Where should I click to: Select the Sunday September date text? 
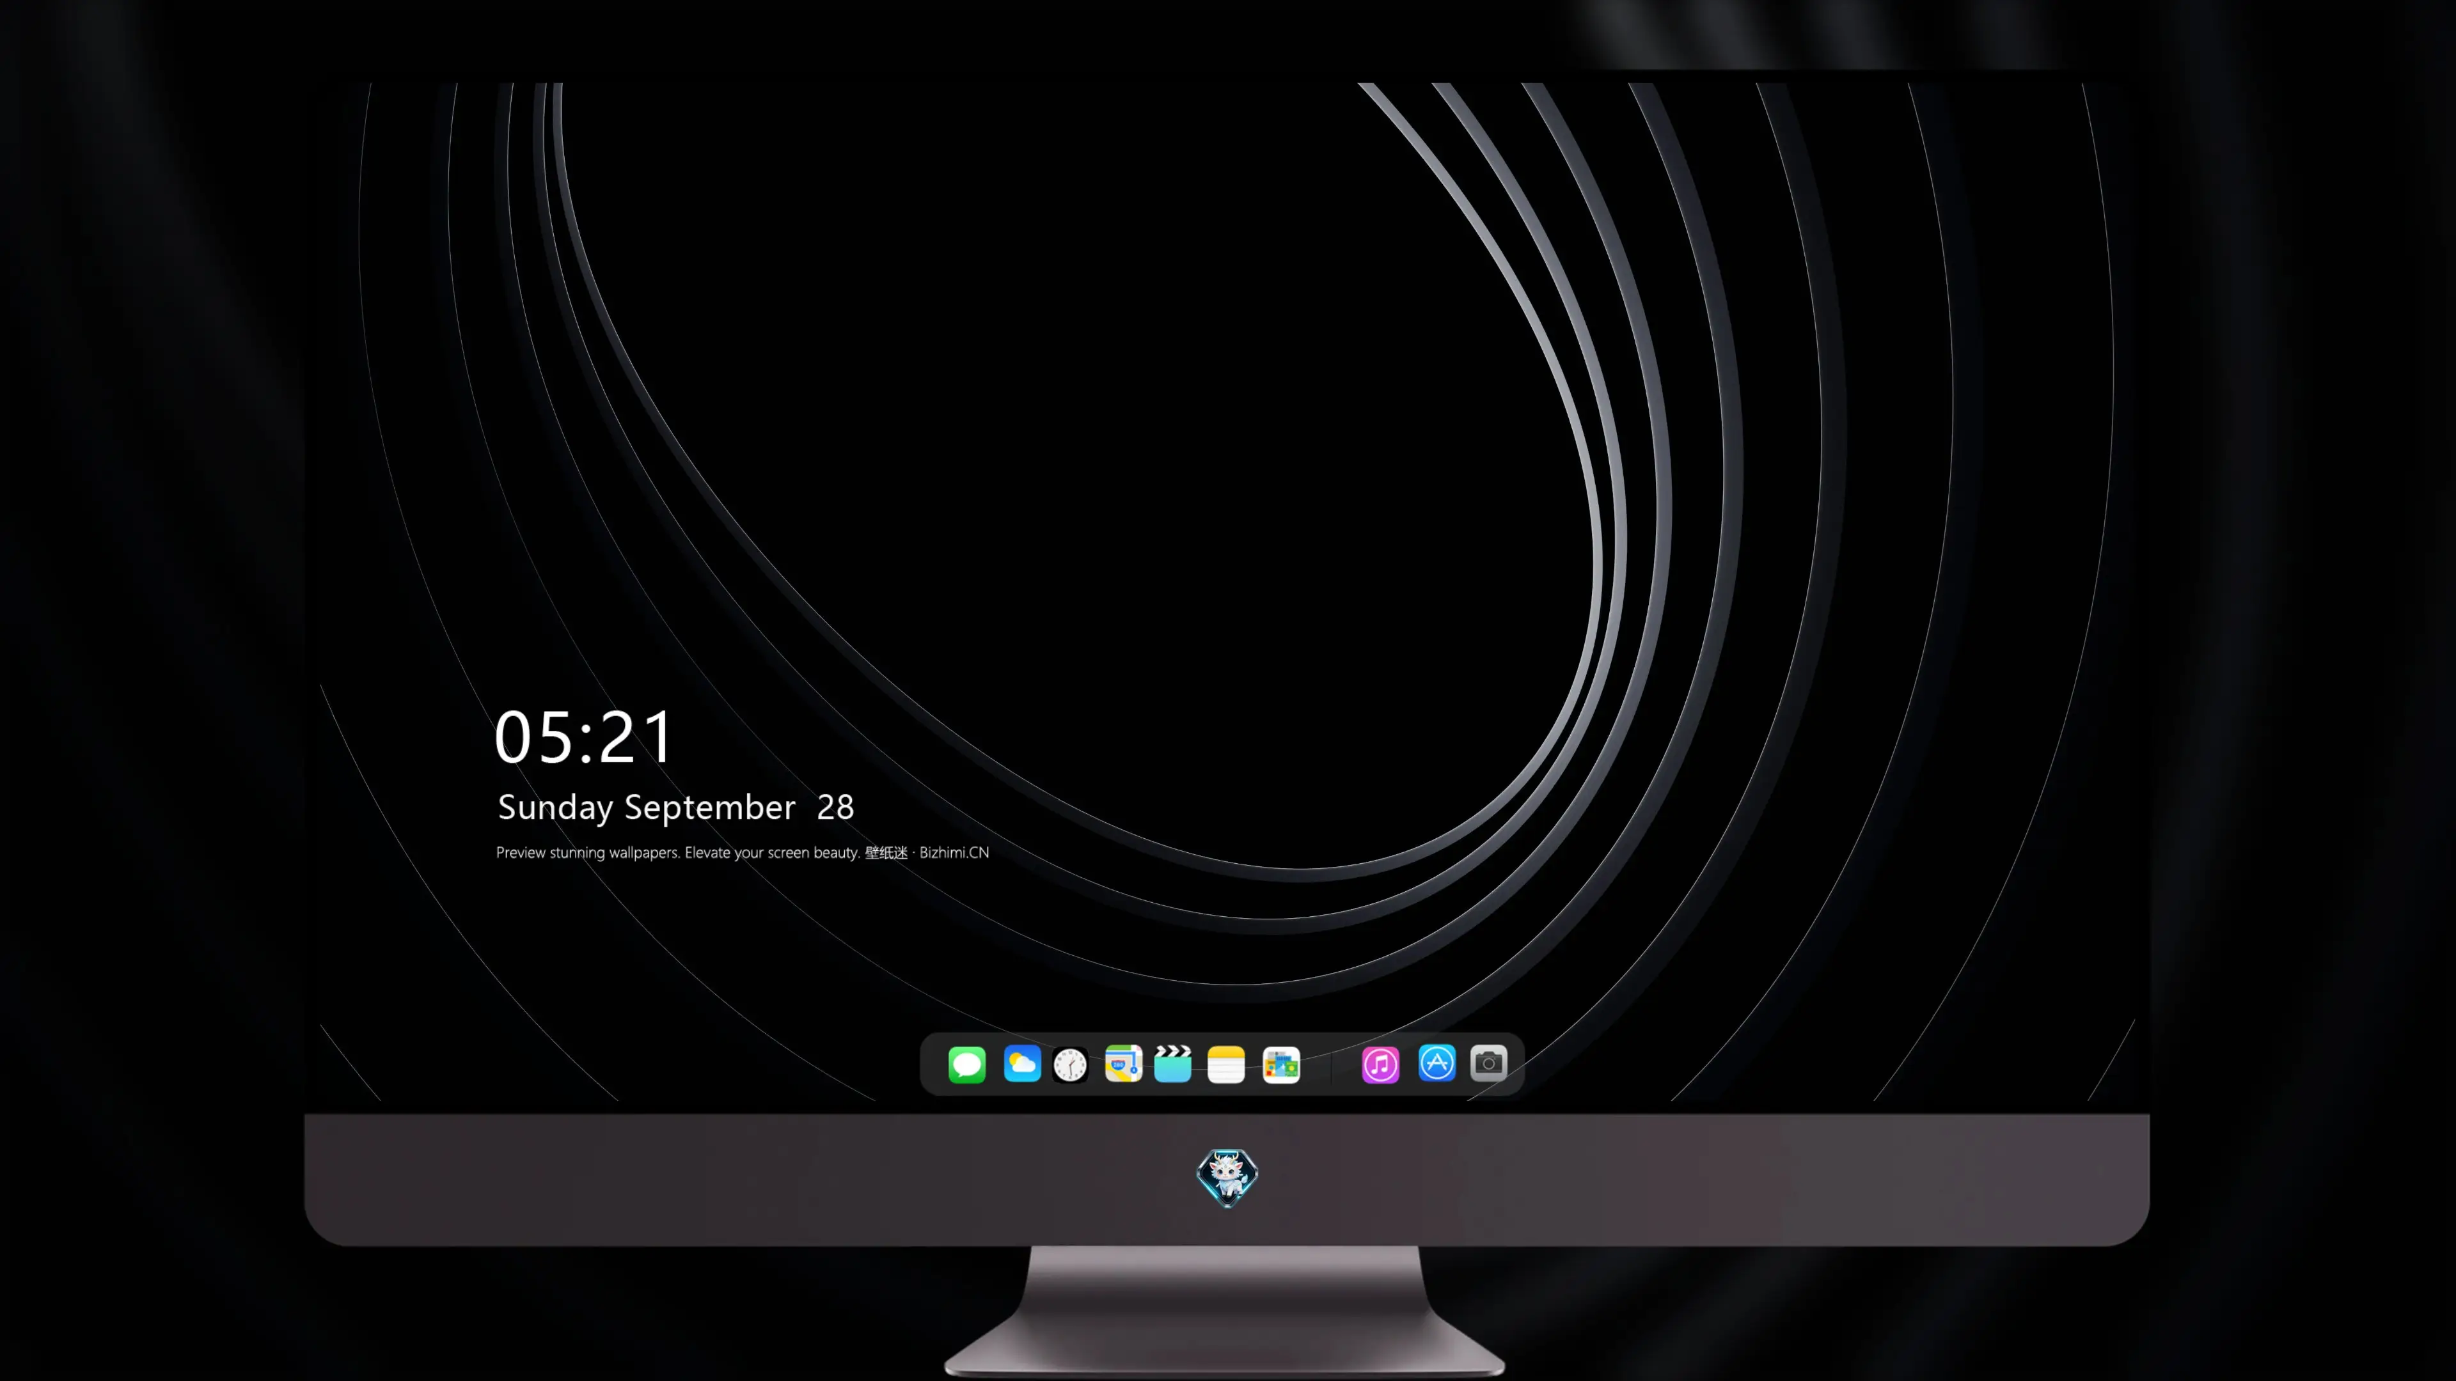click(647, 808)
